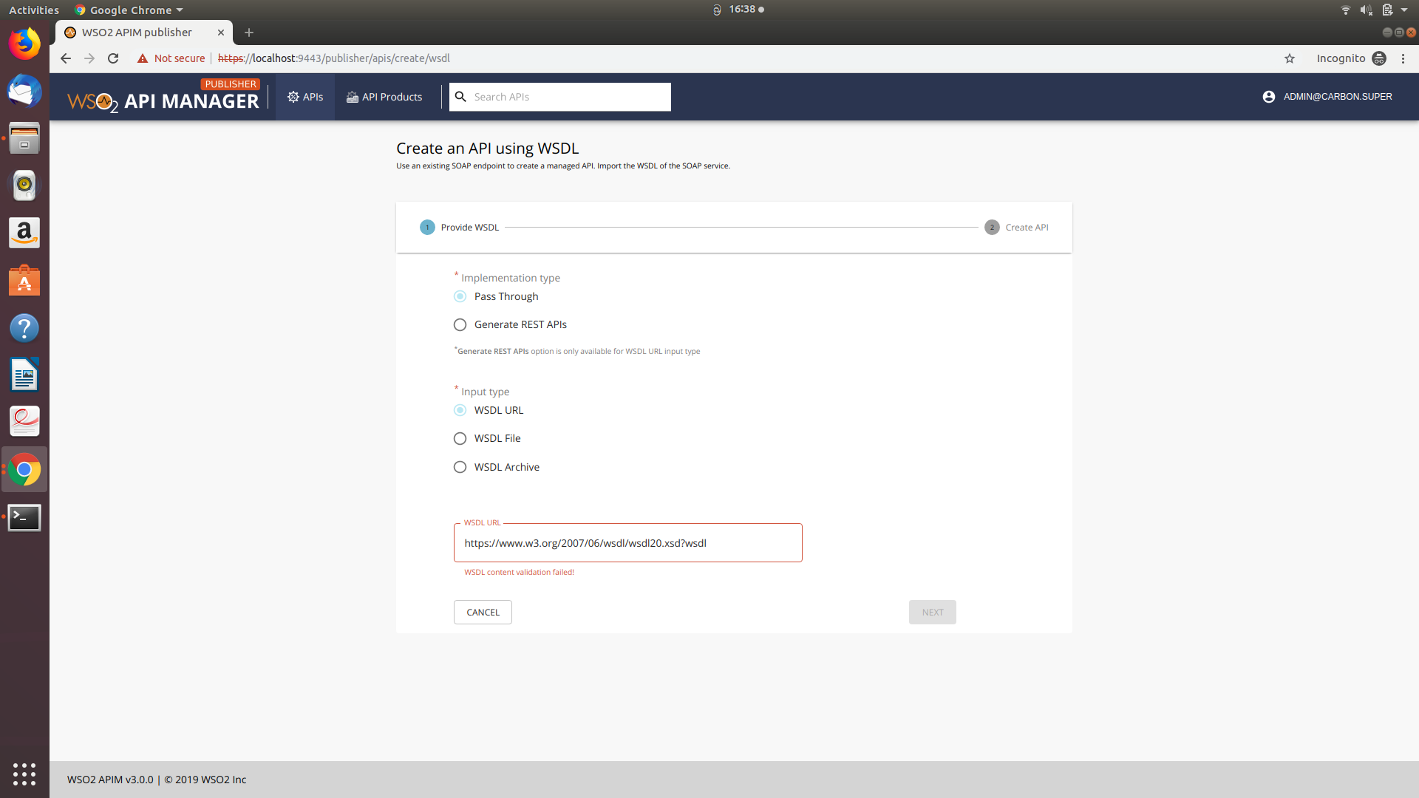The image size is (1419, 798).
Task: Click the Not secure warning icon
Action: coord(143,58)
